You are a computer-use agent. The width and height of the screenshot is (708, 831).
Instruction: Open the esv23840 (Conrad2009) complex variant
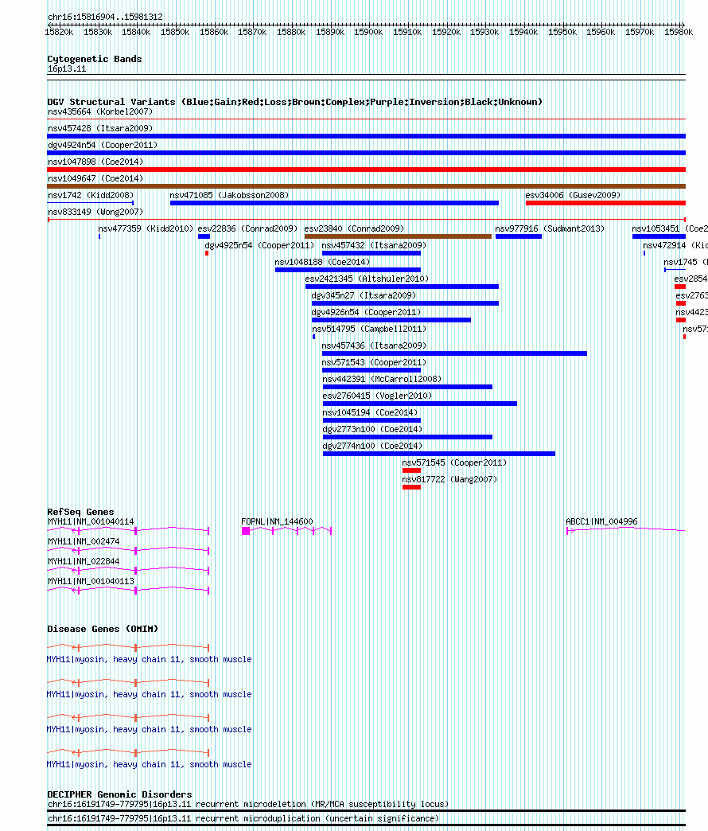click(399, 236)
